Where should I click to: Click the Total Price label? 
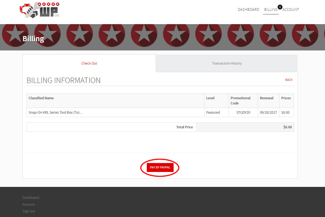point(184,127)
